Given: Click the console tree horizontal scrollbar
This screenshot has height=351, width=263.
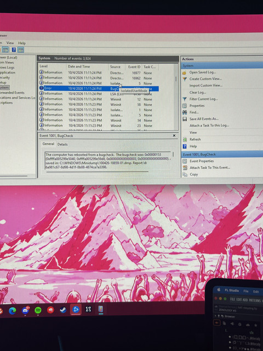Looking at the screenshot, I should 14,176.
